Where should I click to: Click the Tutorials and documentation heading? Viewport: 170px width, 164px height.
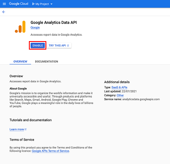[31, 120]
